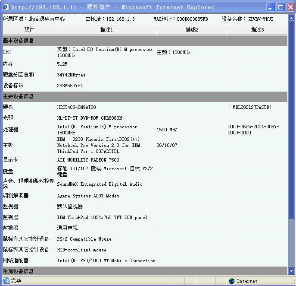Click the [ MRL202L2JPWS5B] serial value
This screenshot has height=286, width=296.
(250, 107)
